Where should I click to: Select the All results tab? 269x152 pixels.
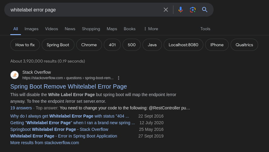point(16,29)
